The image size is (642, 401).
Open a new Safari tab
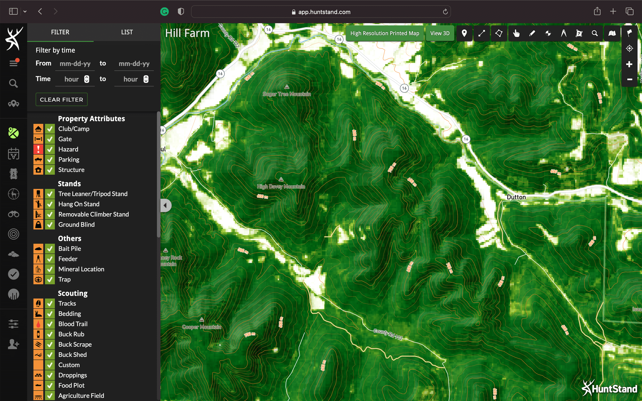[x=613, y=12]
